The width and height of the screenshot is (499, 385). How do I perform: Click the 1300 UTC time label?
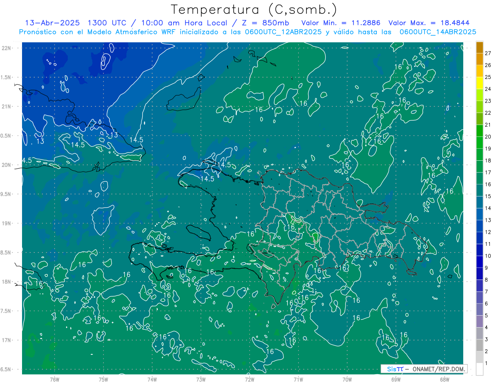click(x=108, y=23)
